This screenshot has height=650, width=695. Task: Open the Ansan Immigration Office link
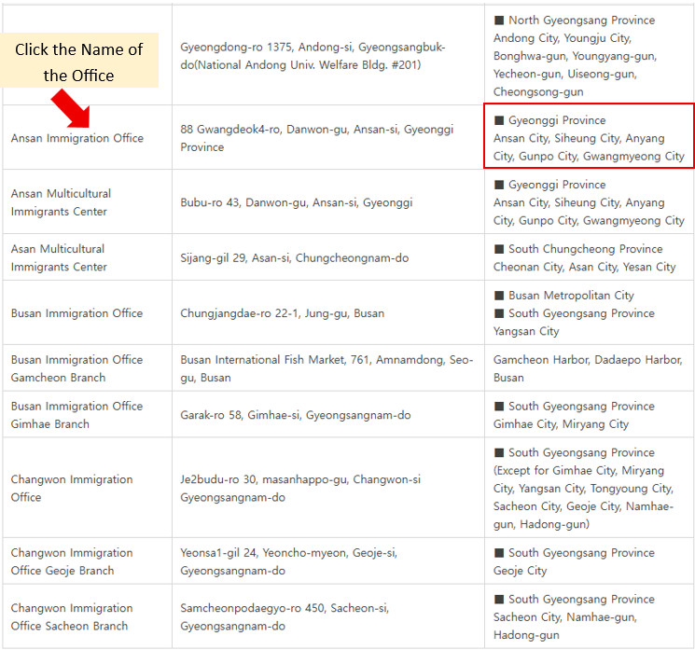77,138
